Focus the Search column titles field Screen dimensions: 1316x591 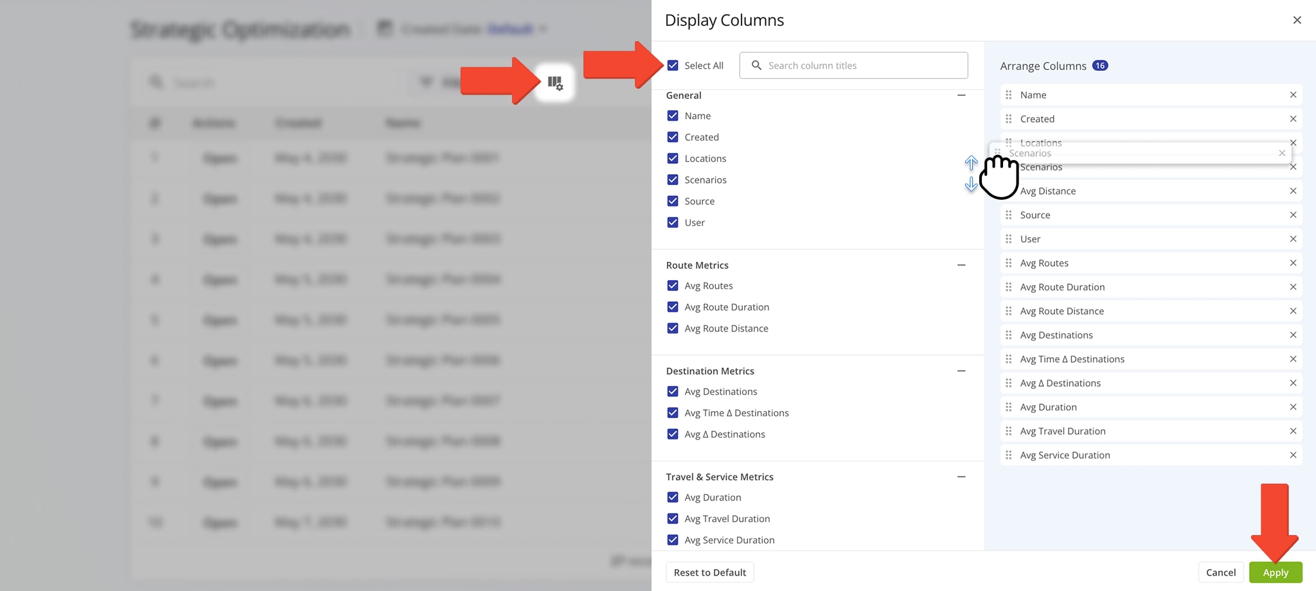(853, 66)
